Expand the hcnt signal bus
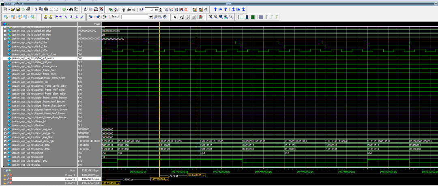The height and width of the screenshot is (186, 438). coord(5,153)
